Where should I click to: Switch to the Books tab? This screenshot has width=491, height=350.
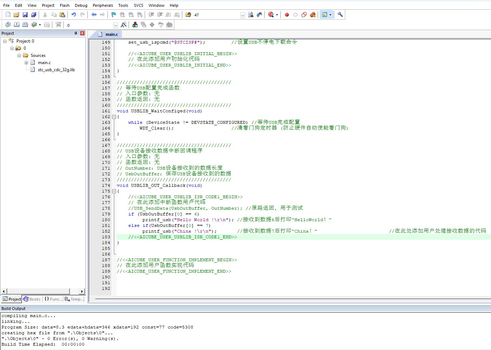[x=32, y=299]
